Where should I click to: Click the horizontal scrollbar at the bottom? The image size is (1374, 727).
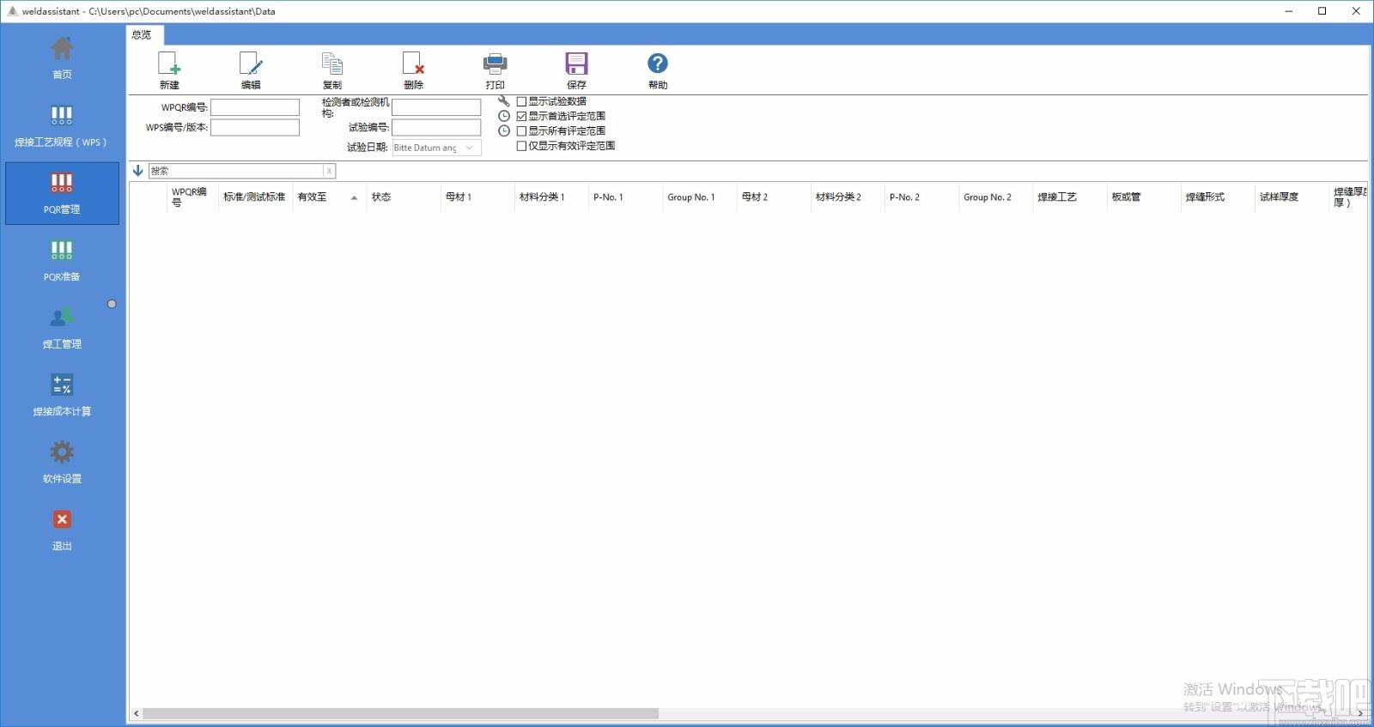[x=400, y=713]
